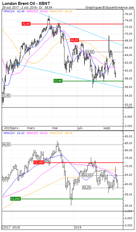The width and height of the screenshot is (136, 232).
Task: Click the 90,00 price axis value
Action: pos(128,136)
